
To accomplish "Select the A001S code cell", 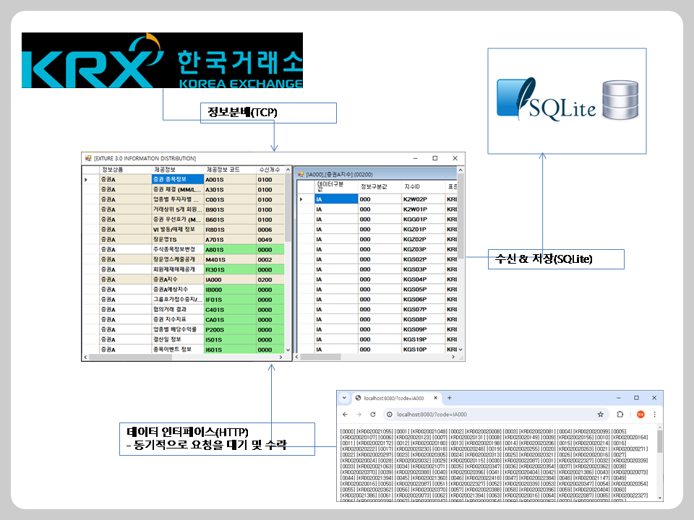I will 230,180.
